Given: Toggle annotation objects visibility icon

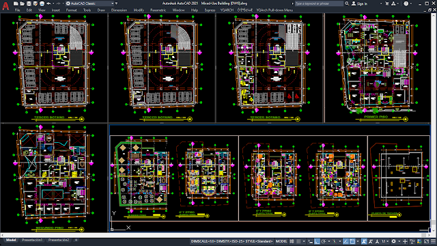Looking at the screenshot, I should (364, 241).
